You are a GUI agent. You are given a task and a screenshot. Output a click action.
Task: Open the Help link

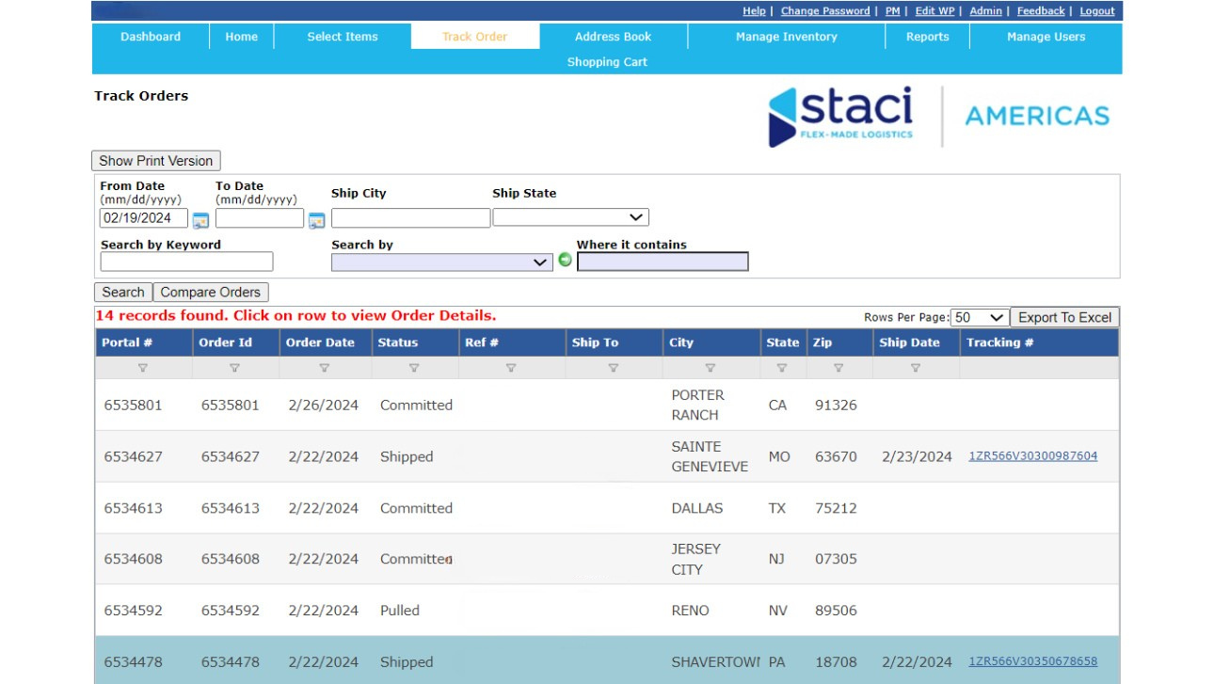[754, 11]
